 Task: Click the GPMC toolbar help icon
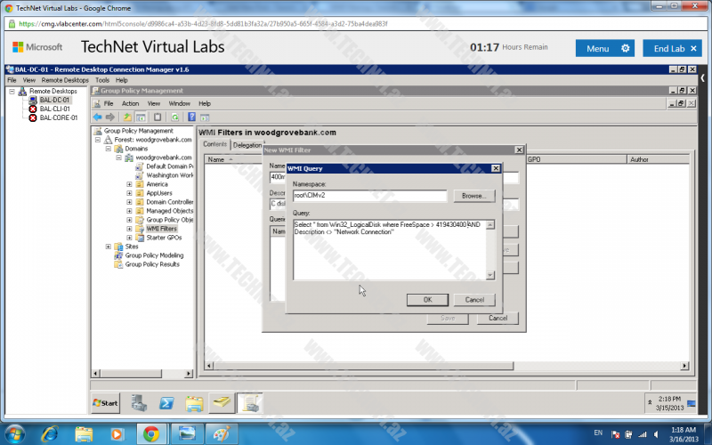pyautogui.click(x=190, y=117)
